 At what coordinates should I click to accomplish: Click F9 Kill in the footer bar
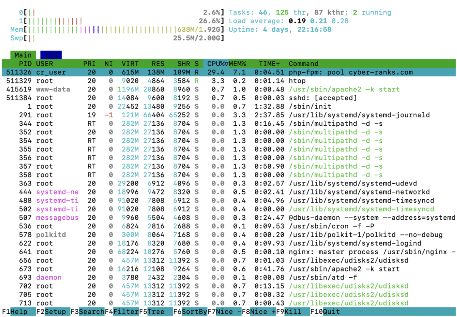[293, 312]
